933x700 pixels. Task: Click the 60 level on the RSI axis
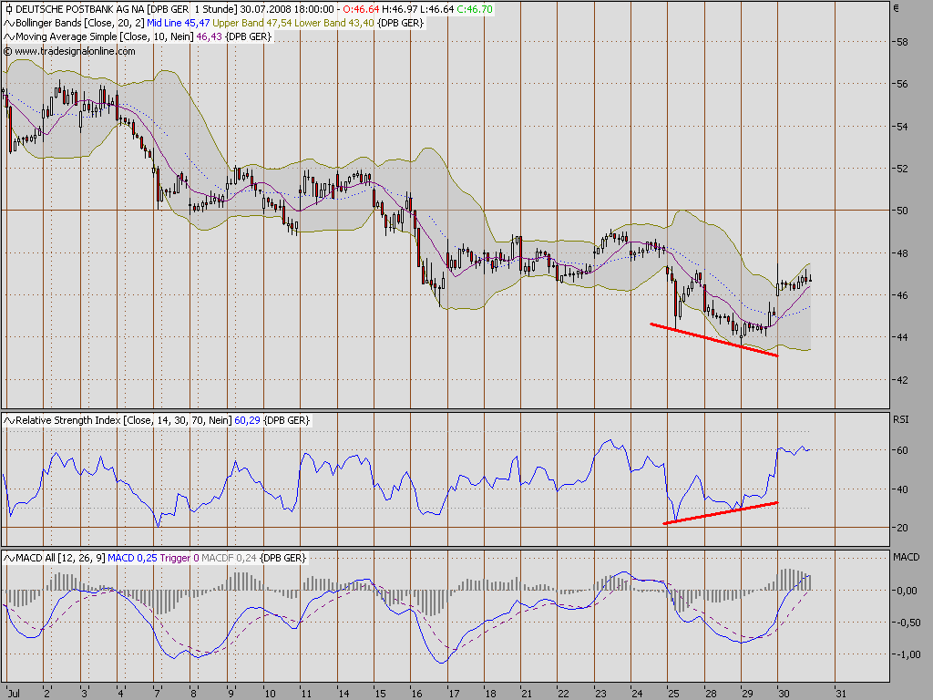coord(902,450)
